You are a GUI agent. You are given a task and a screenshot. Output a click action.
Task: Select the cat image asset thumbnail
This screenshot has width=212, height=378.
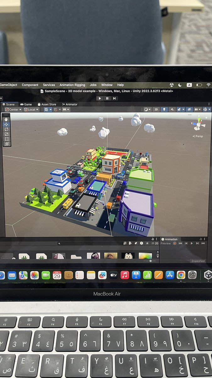pos(128,255)
